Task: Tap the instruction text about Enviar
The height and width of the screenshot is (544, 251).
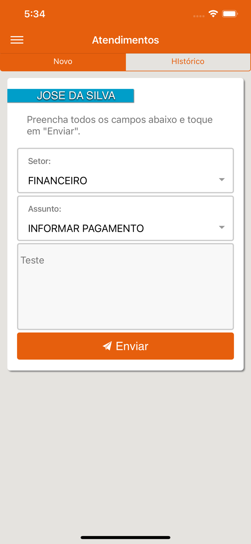Action: pyautogui.click(x=119, y=125)
